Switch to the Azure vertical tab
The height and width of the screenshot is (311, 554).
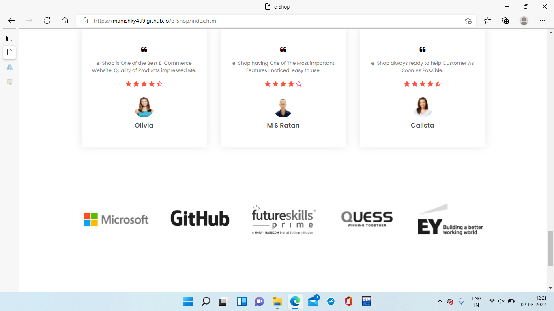pyautogui.click(x=9, y=67)
